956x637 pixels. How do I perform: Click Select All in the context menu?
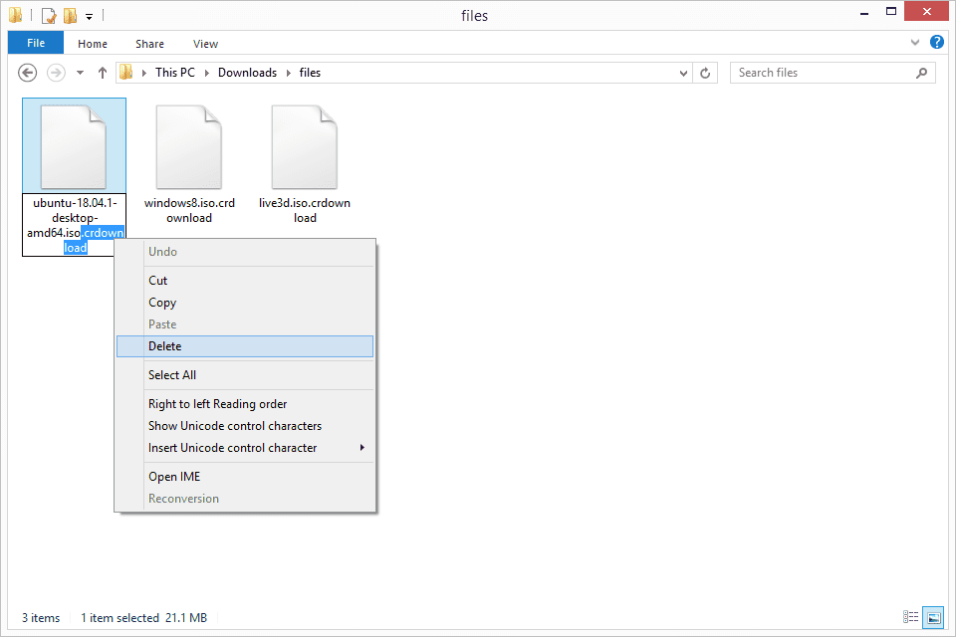point(171,374)
